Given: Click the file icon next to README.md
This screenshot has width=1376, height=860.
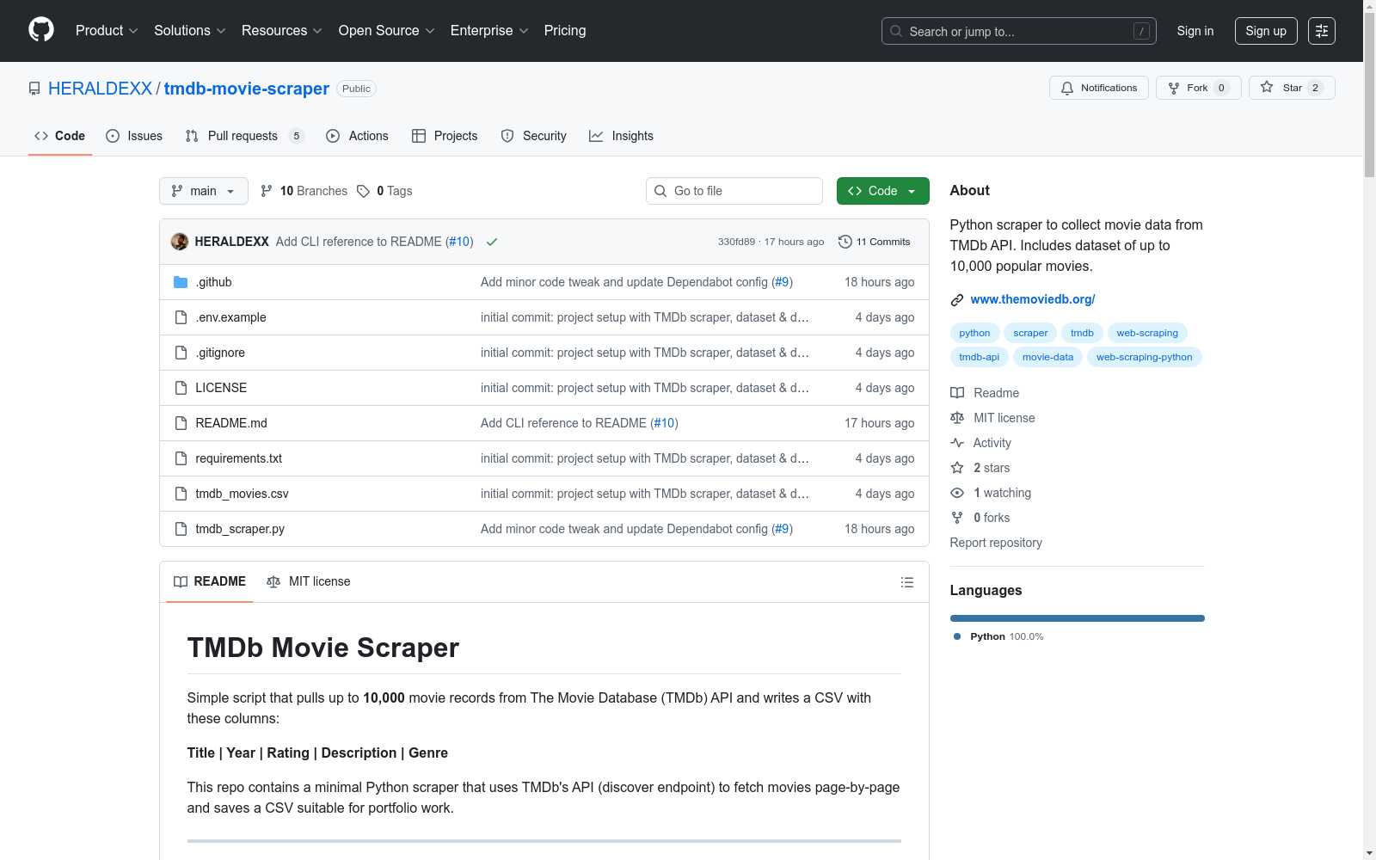Looking at the screenshot, I should point(181,423).
